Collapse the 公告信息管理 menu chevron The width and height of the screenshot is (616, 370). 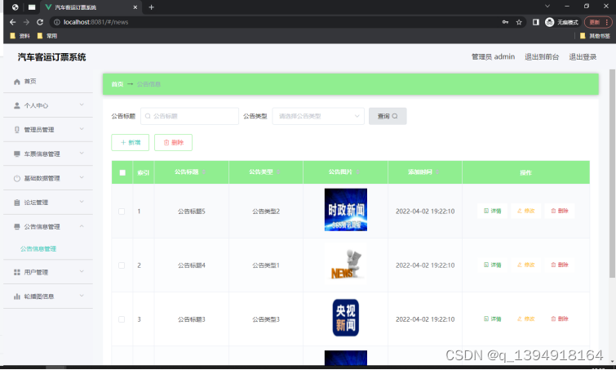[82, 226]
